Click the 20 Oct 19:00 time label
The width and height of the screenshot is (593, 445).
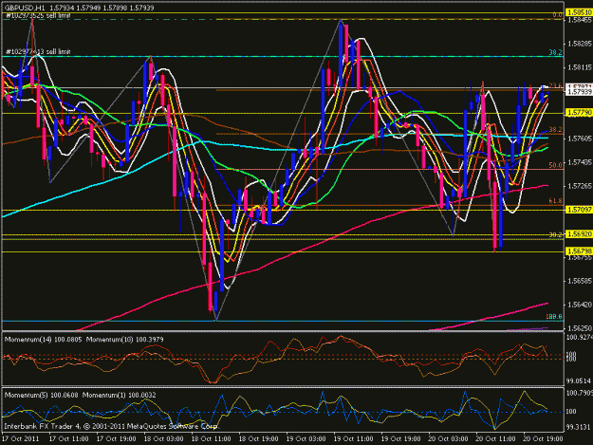tap(543, 438)
